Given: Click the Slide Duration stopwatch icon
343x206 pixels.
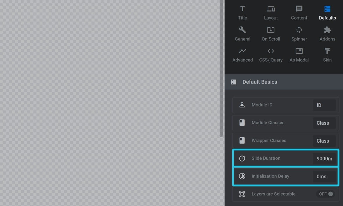Looking at the screenshot, I should coord(242,158).
